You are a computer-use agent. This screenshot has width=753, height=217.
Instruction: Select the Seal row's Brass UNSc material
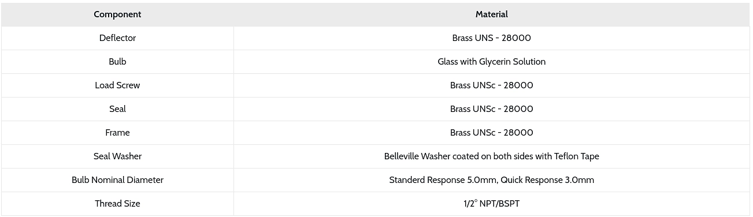point(492,109)
